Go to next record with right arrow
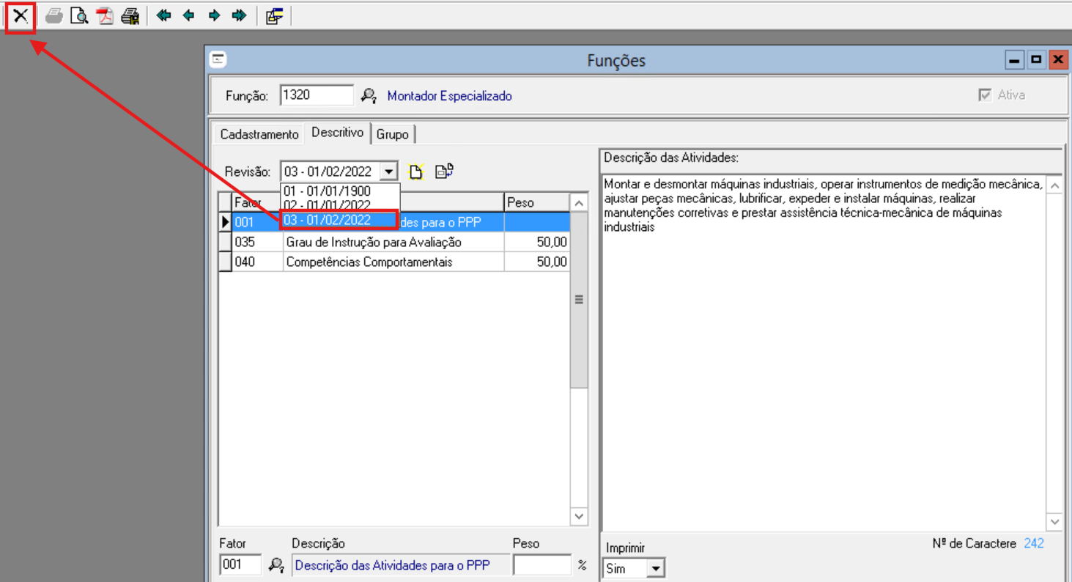The height and width of the screenshot is (582, 1072). 214,16
